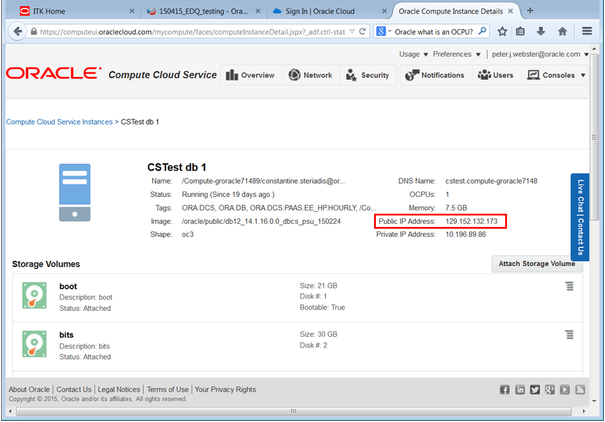605x422 pixels.
Task: Select Public IP value 129.152.132.173
Action: (x=471, y=222)
